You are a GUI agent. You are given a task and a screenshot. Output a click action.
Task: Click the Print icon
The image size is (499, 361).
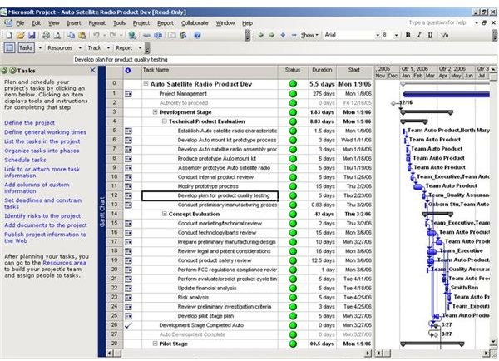click(46, 35)
